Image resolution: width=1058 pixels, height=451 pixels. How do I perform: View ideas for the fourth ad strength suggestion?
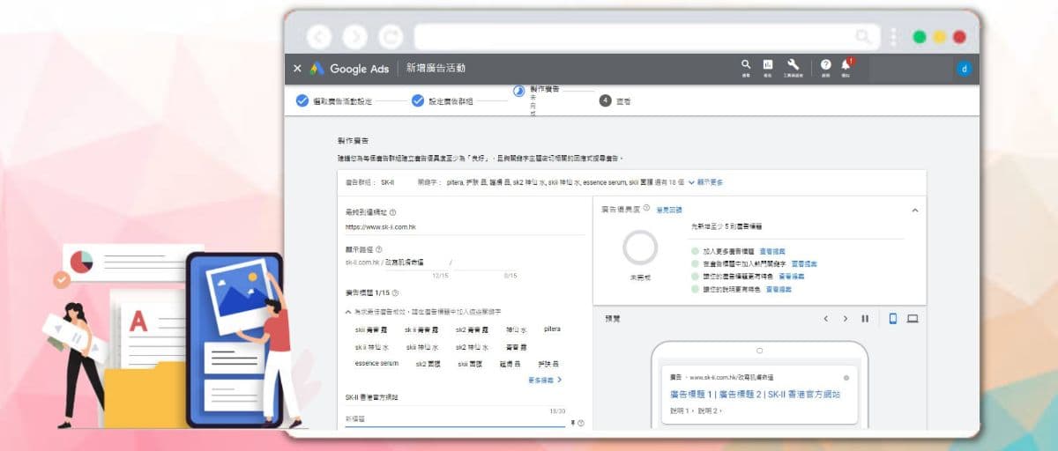coord(779,288)
